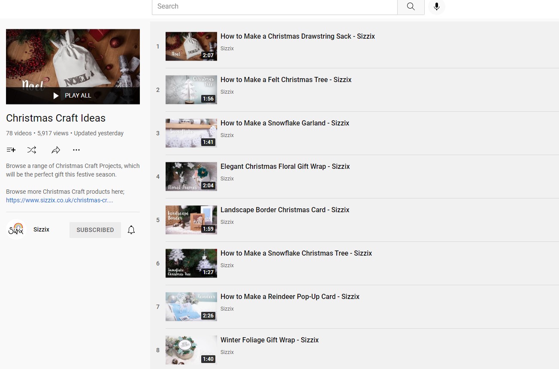This screenshot has height=369, width=559.
Task: Click Sizzix under Winter Foliage Gift Wrap
Action: 227,352
